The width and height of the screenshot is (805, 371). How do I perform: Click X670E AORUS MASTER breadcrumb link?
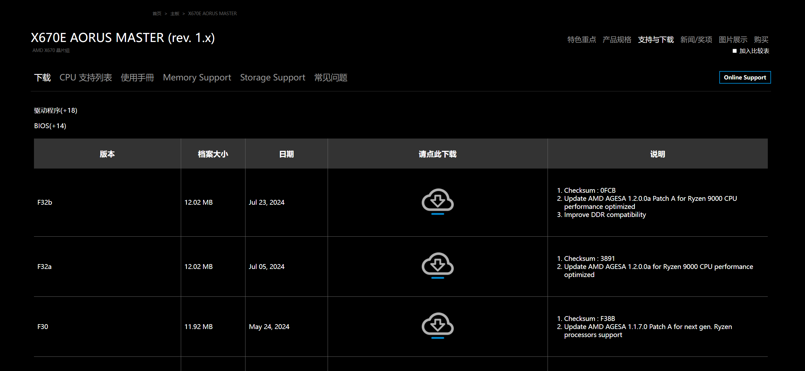pos(212,14)
